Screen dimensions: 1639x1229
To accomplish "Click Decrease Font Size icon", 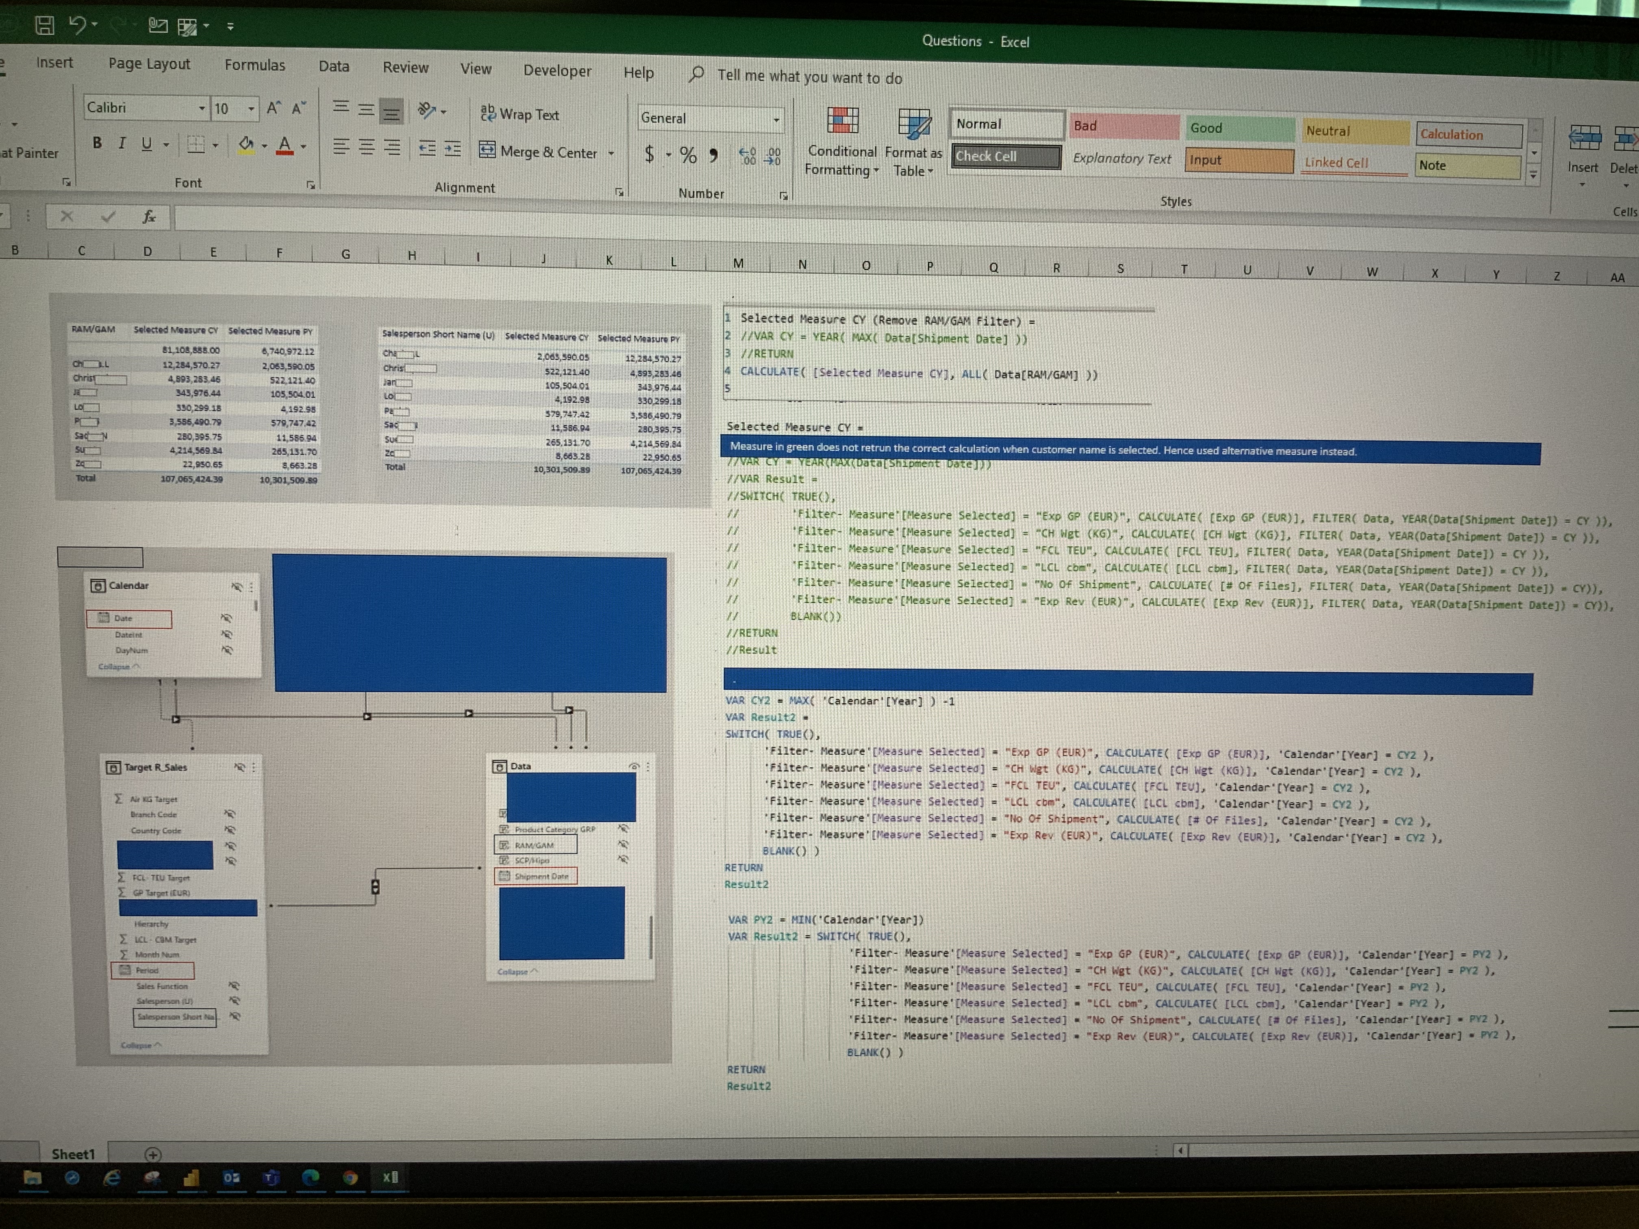I will tap(299, 109).
